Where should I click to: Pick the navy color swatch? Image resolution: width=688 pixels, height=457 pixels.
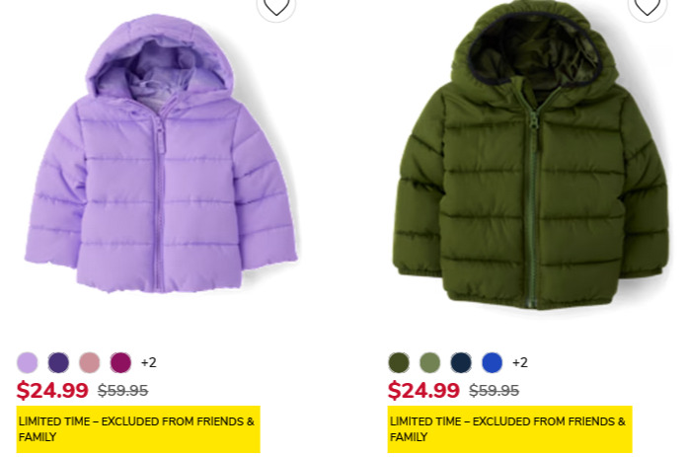click(x=461, y=362)
